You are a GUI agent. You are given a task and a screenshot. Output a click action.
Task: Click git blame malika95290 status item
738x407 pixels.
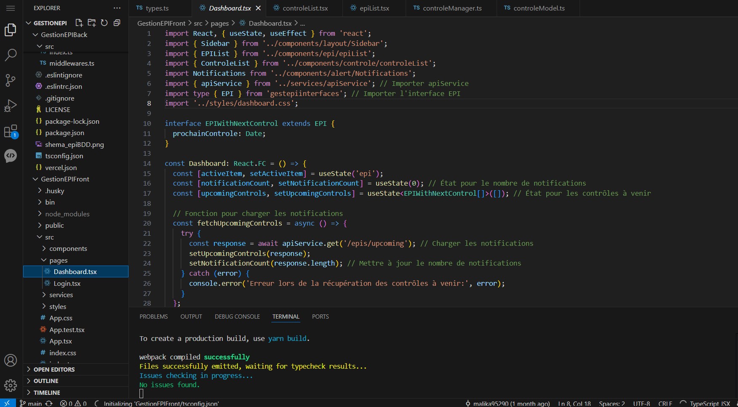(507, 403)
